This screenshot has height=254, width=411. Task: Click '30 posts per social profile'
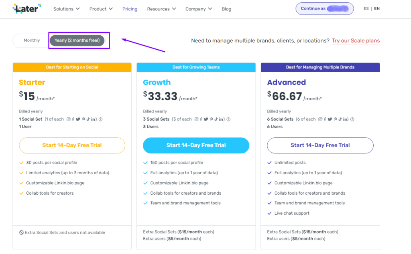click(x=52, y=163)
